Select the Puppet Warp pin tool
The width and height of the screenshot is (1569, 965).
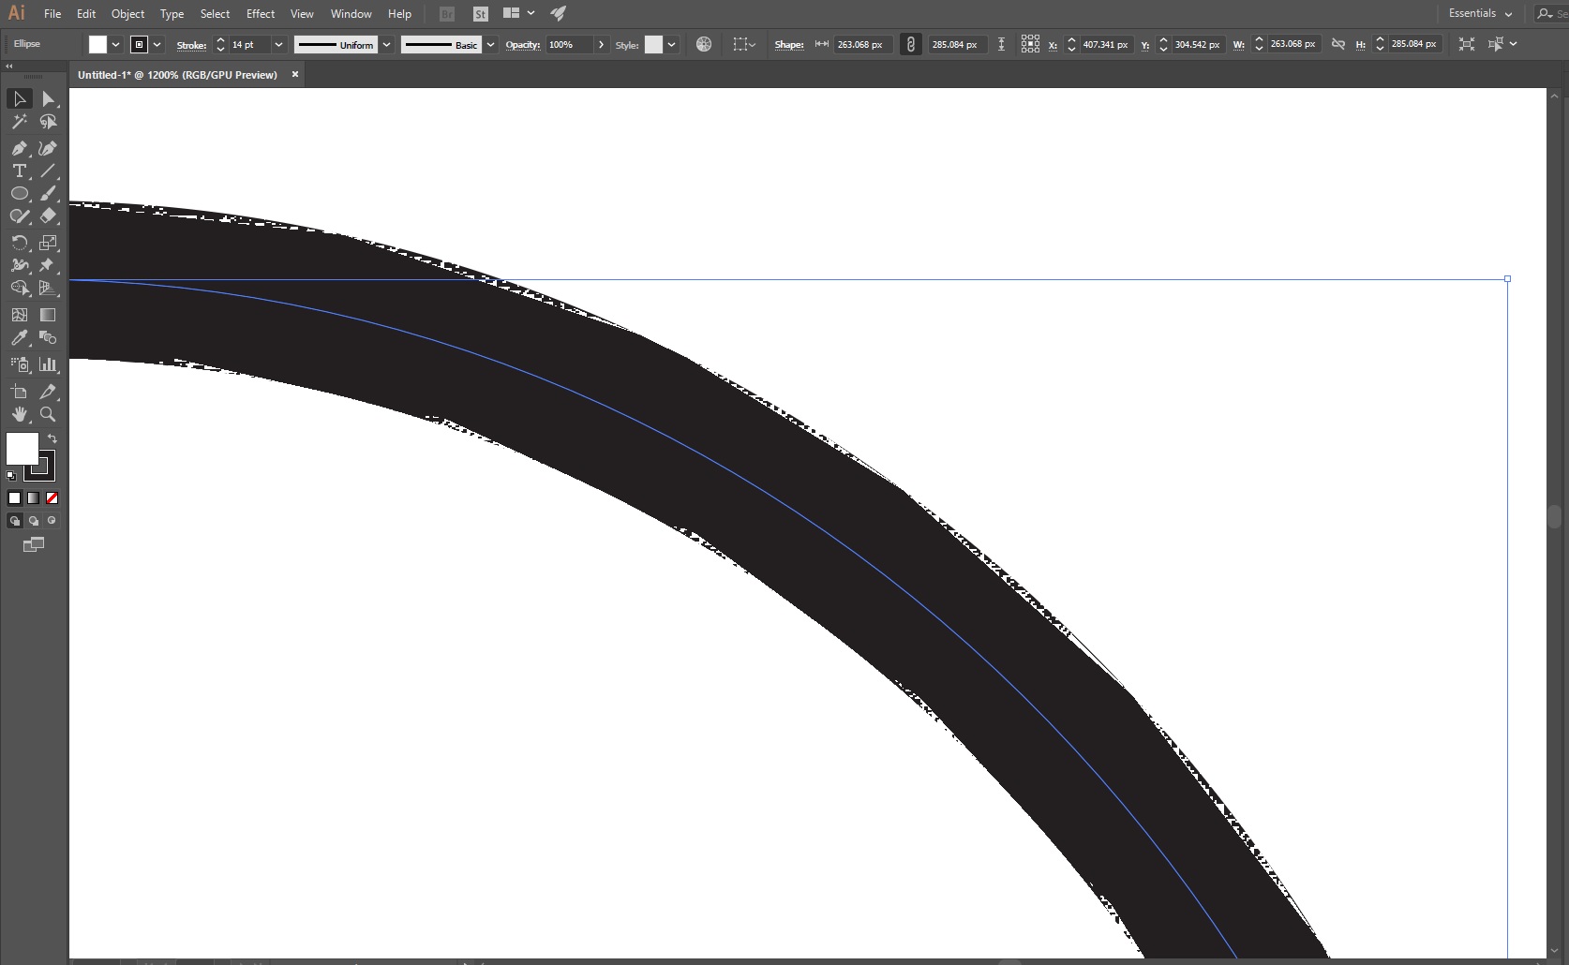48,265
